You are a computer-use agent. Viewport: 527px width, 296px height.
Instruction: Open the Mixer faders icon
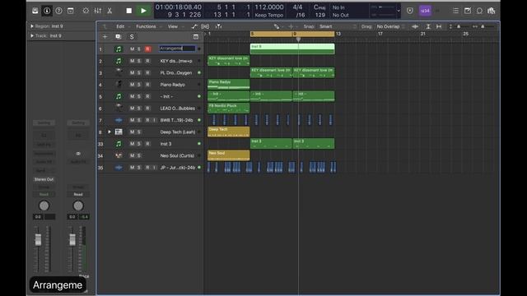point(98,11)
